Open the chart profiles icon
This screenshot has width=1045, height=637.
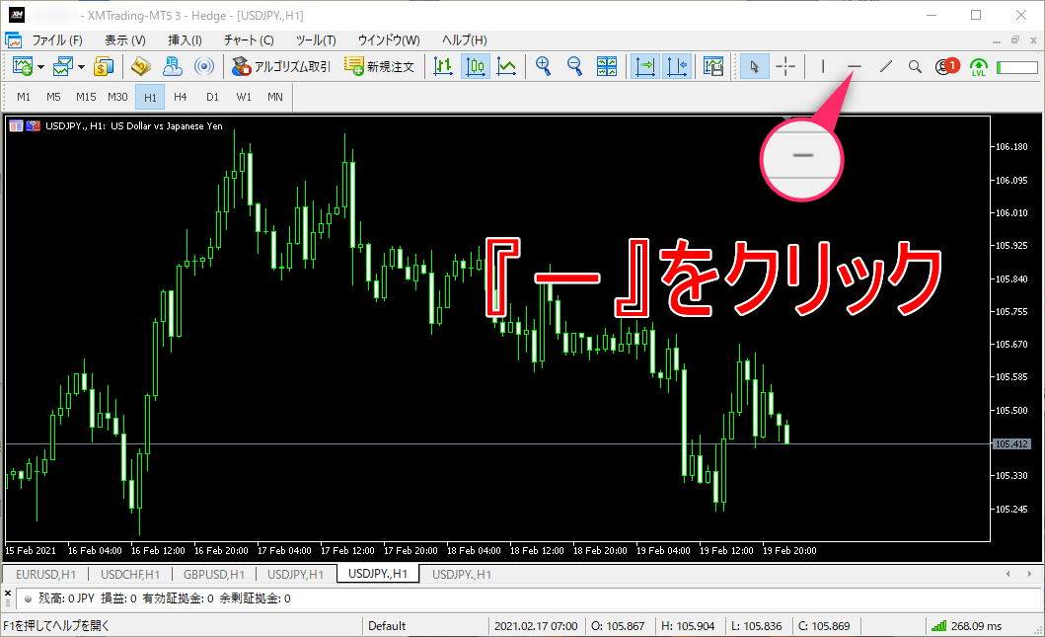tap(63, 67)
